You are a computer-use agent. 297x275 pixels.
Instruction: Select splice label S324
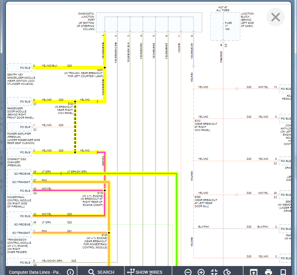coord(71,104)
